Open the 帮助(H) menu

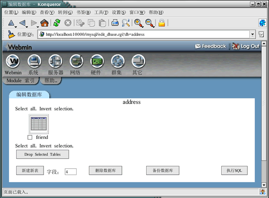[156, 13]
